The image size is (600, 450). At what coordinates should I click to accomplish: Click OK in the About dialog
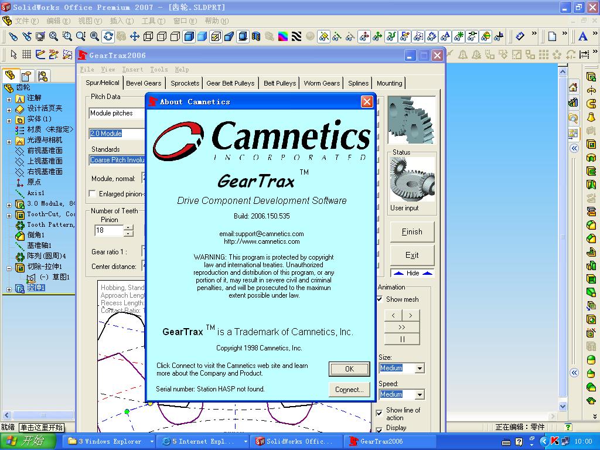point(349,369)
